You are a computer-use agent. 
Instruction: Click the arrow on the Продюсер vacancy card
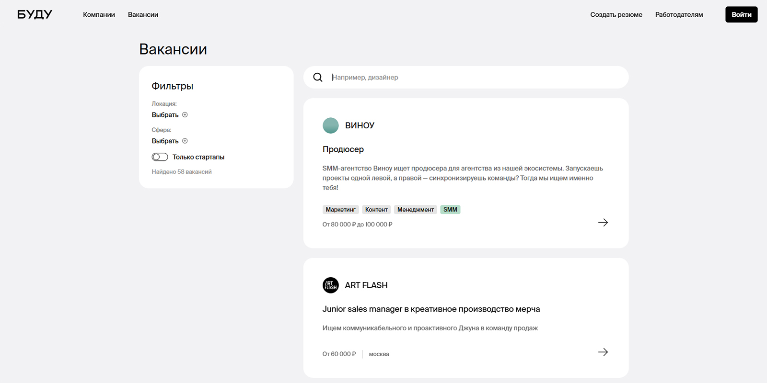[603, 223]
